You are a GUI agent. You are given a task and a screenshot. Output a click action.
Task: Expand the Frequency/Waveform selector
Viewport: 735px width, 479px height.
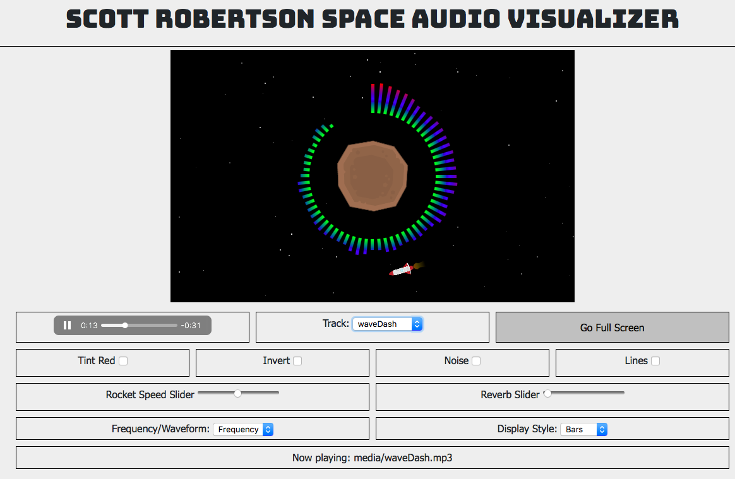coord(243,429)
